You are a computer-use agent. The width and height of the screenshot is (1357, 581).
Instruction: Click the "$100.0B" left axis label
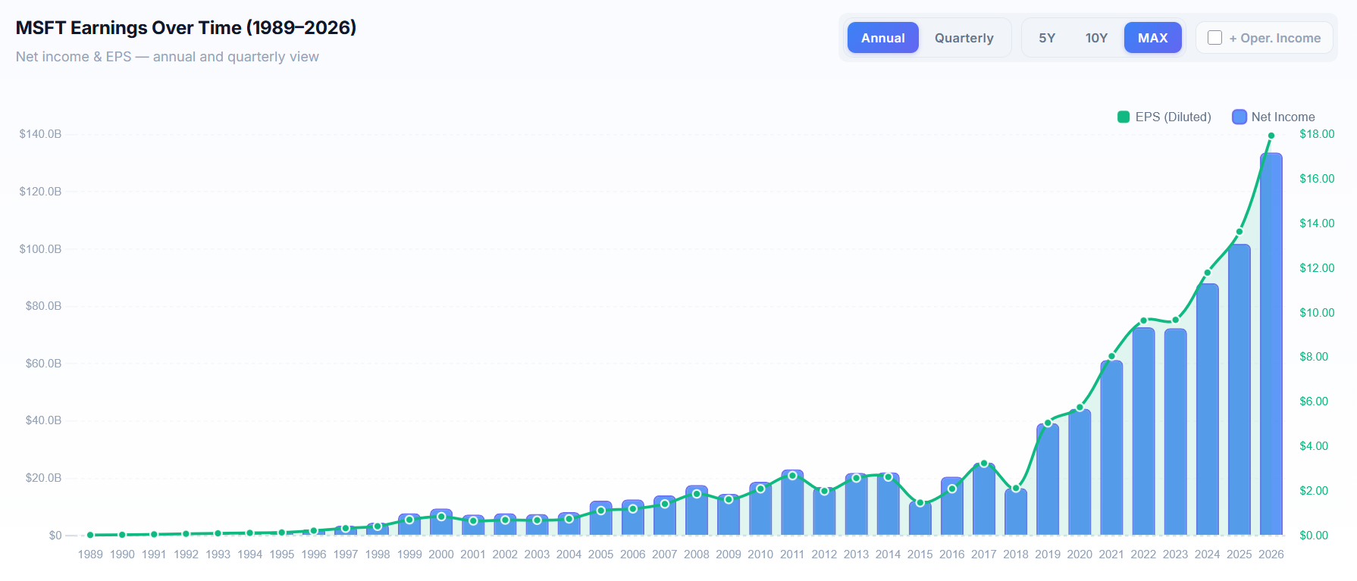point(41,249)
